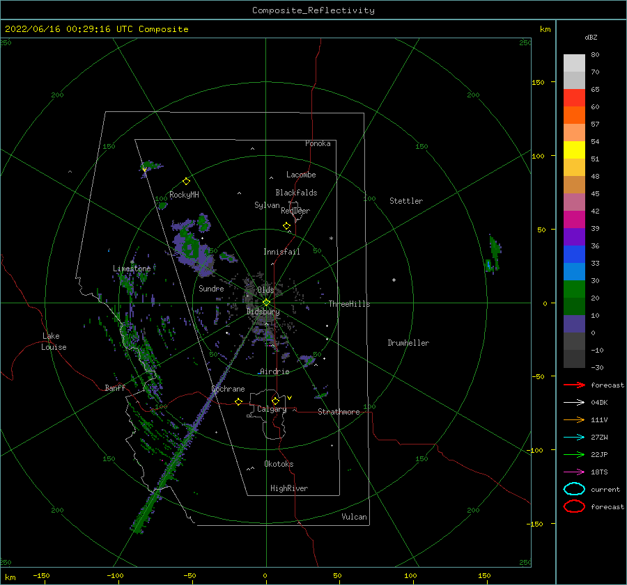
Task: Click the Lake Louise label
Action: point(54,342)
